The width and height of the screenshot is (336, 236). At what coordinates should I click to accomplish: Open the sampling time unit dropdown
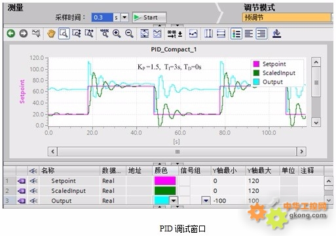pyautogui.click(x=124, y=17)
